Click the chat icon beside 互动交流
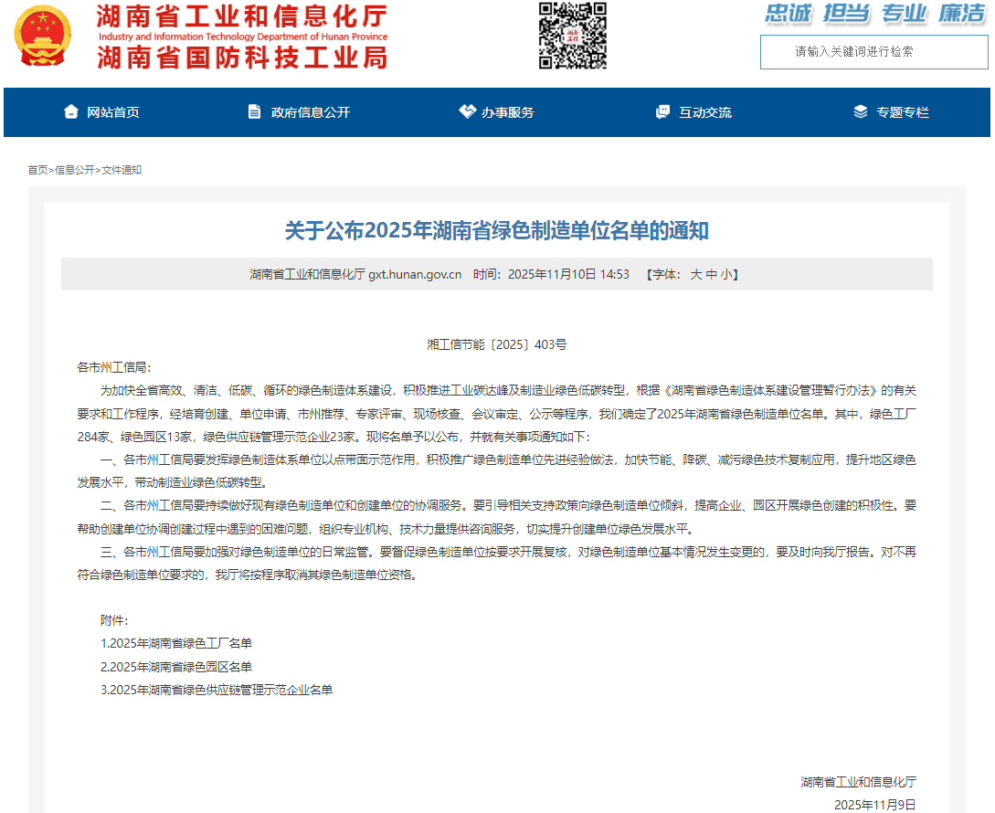Viewport: 995px width, 813px height. (663, 112)
